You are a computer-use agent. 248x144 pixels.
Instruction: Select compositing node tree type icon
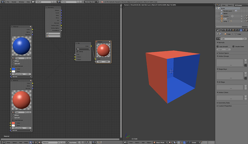pos(33,143)
